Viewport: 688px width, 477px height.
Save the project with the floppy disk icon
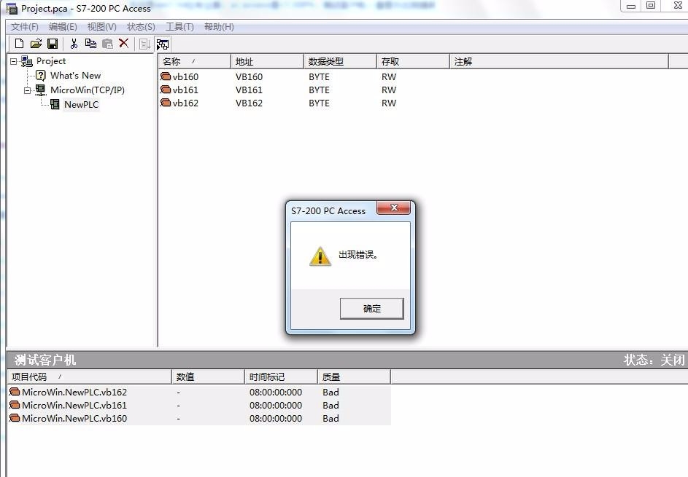point(53,44)
